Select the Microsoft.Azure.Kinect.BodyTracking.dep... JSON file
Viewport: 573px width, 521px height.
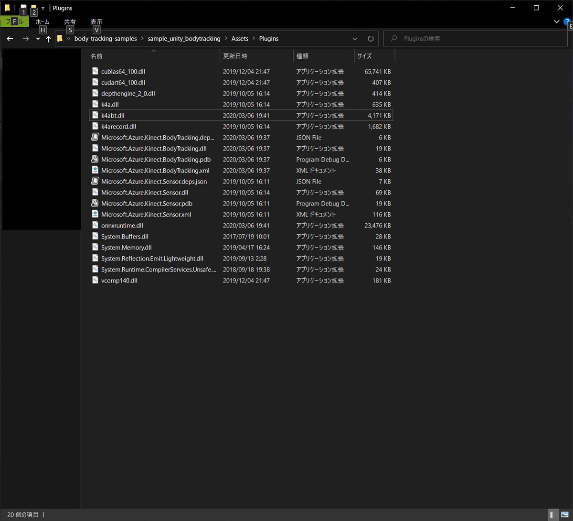[x=158, y=138]
